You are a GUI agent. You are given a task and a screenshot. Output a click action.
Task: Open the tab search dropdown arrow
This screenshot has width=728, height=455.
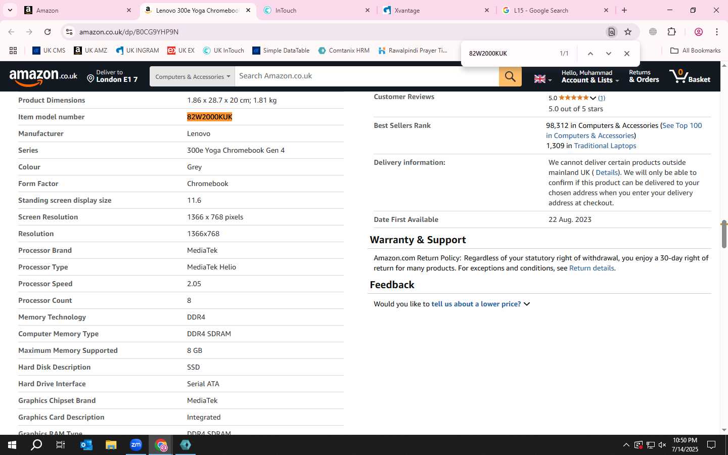click(x=10, y=10)
